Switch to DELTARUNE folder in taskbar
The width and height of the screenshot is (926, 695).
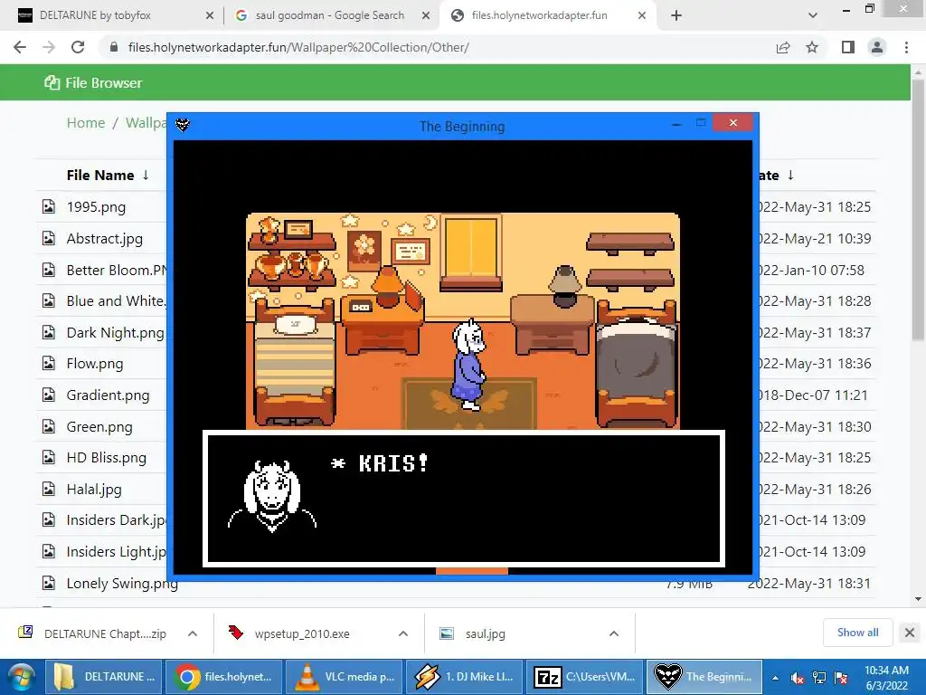103,677
